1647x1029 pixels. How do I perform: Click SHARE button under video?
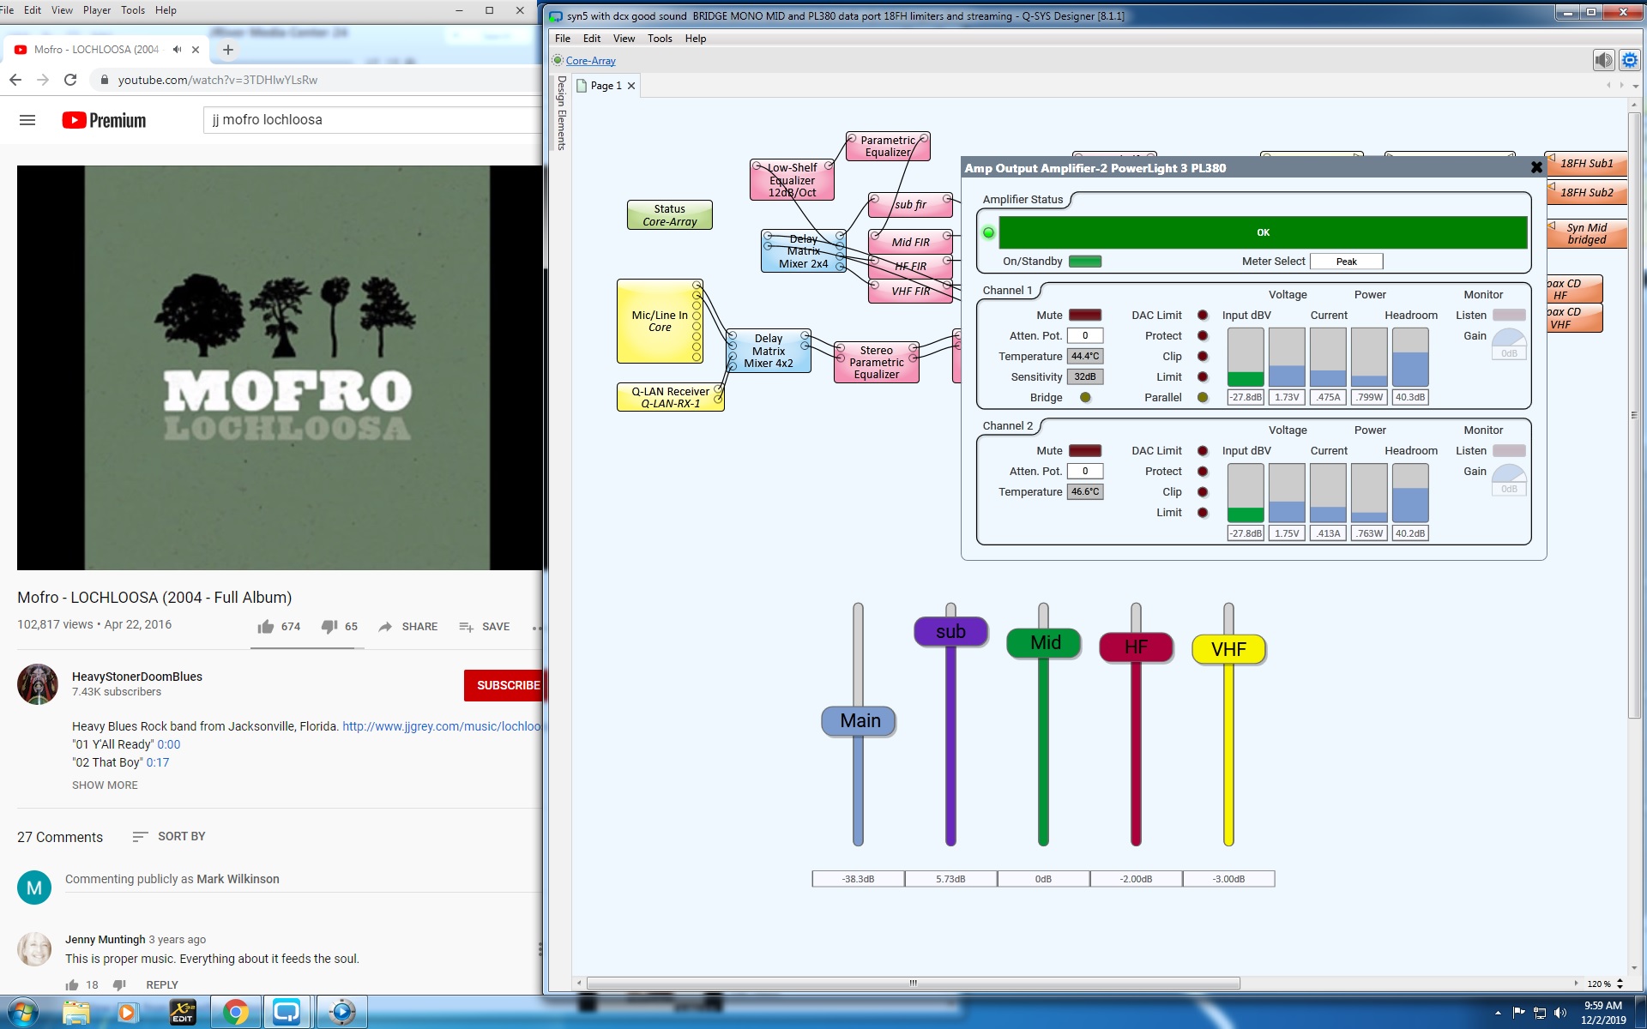[x=408, y=627]
